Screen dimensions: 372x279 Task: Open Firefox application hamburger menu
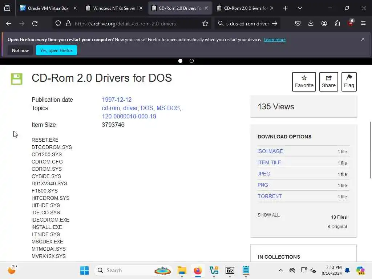(x=363, y=24)
